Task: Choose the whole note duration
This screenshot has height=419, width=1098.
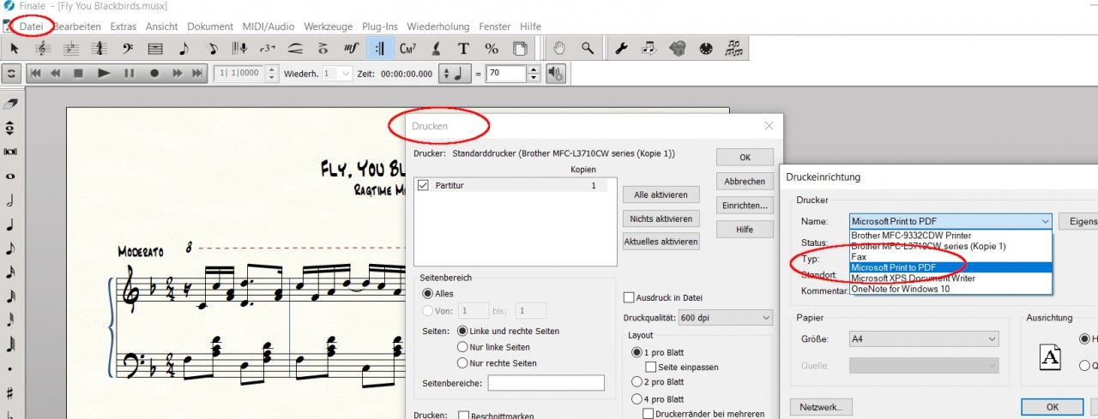Action: 10,176
